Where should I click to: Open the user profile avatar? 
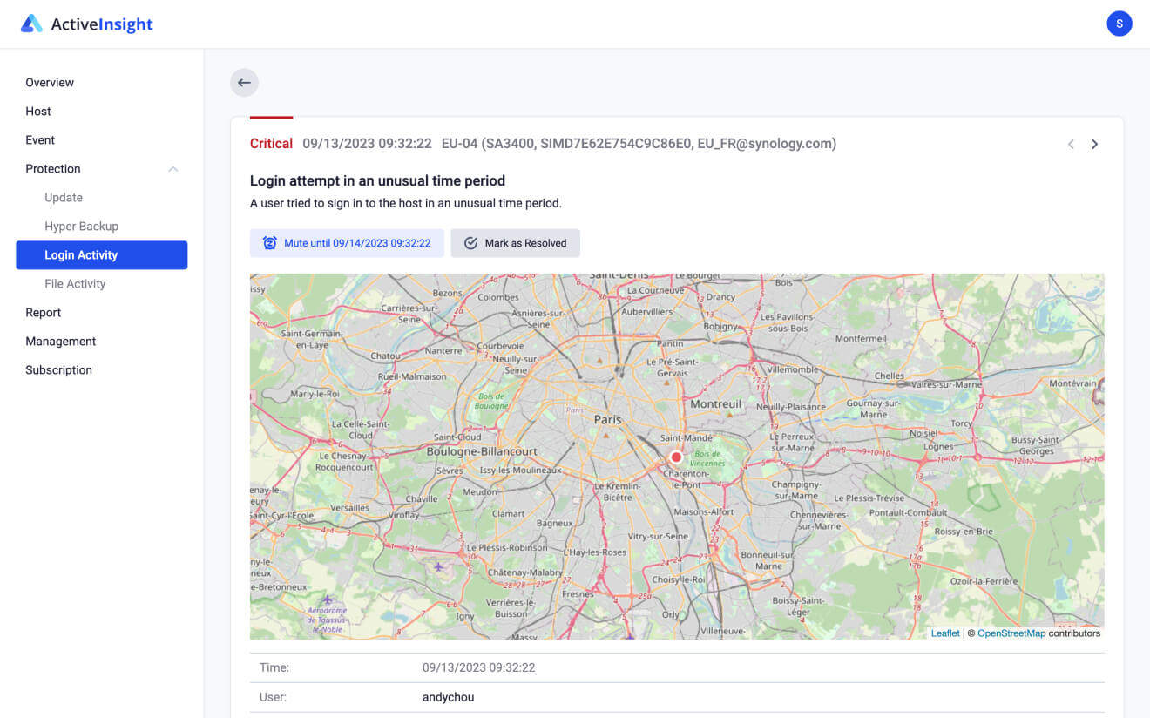click(x=1120, y=24)
